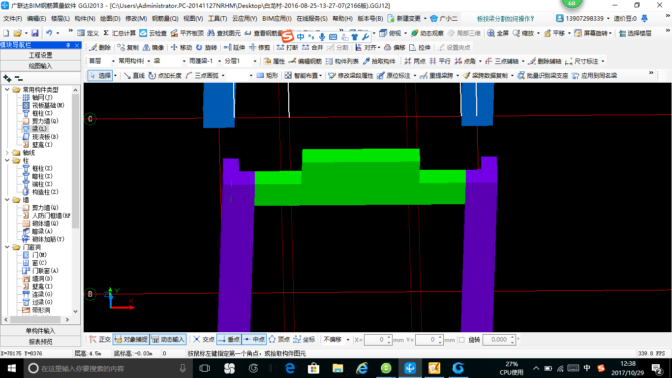This screenshot has height=378, width=672.
Task: Select the 合并 merge tool
Action: (312, 47)
